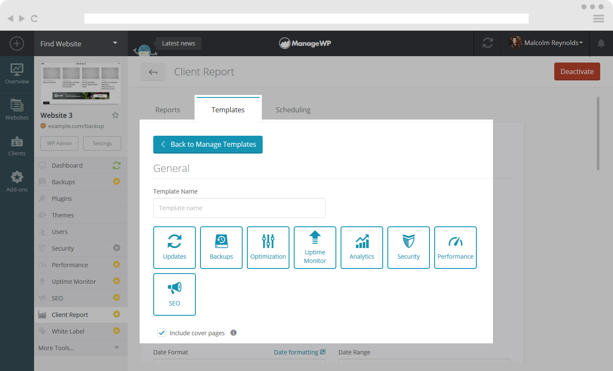Click the premium badge beside Uptime Monitor
The height and width of the screenshot is (371, 613).
click(x=117, y=281)
